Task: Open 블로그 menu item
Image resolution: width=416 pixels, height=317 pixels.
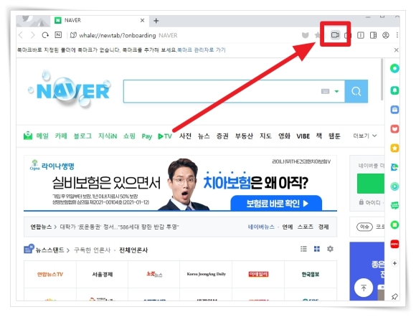Action: 82,136
